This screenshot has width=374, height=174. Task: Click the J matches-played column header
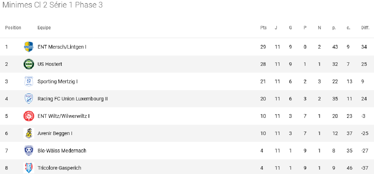coord(276,28)
